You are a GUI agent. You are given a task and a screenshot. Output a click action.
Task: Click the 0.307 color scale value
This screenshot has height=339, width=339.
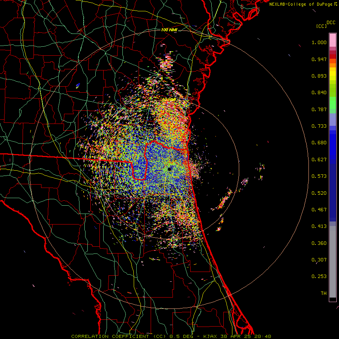[x=319, y=260]
